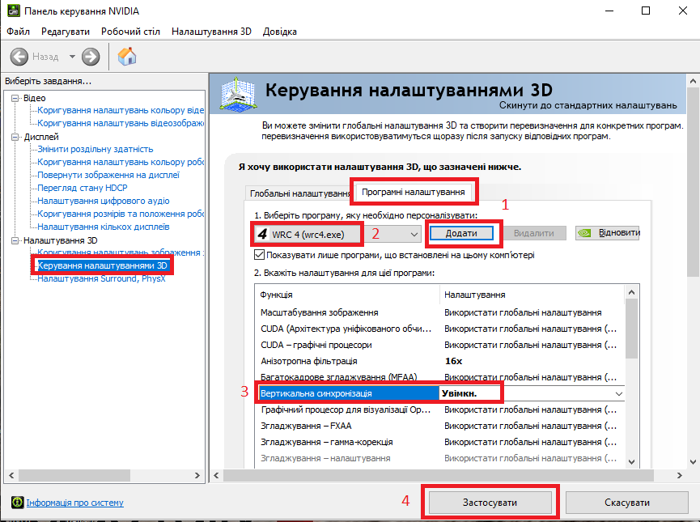The image size is (700, 522).
Task: Open the Інформація про систему link
Action: [74, 503]
